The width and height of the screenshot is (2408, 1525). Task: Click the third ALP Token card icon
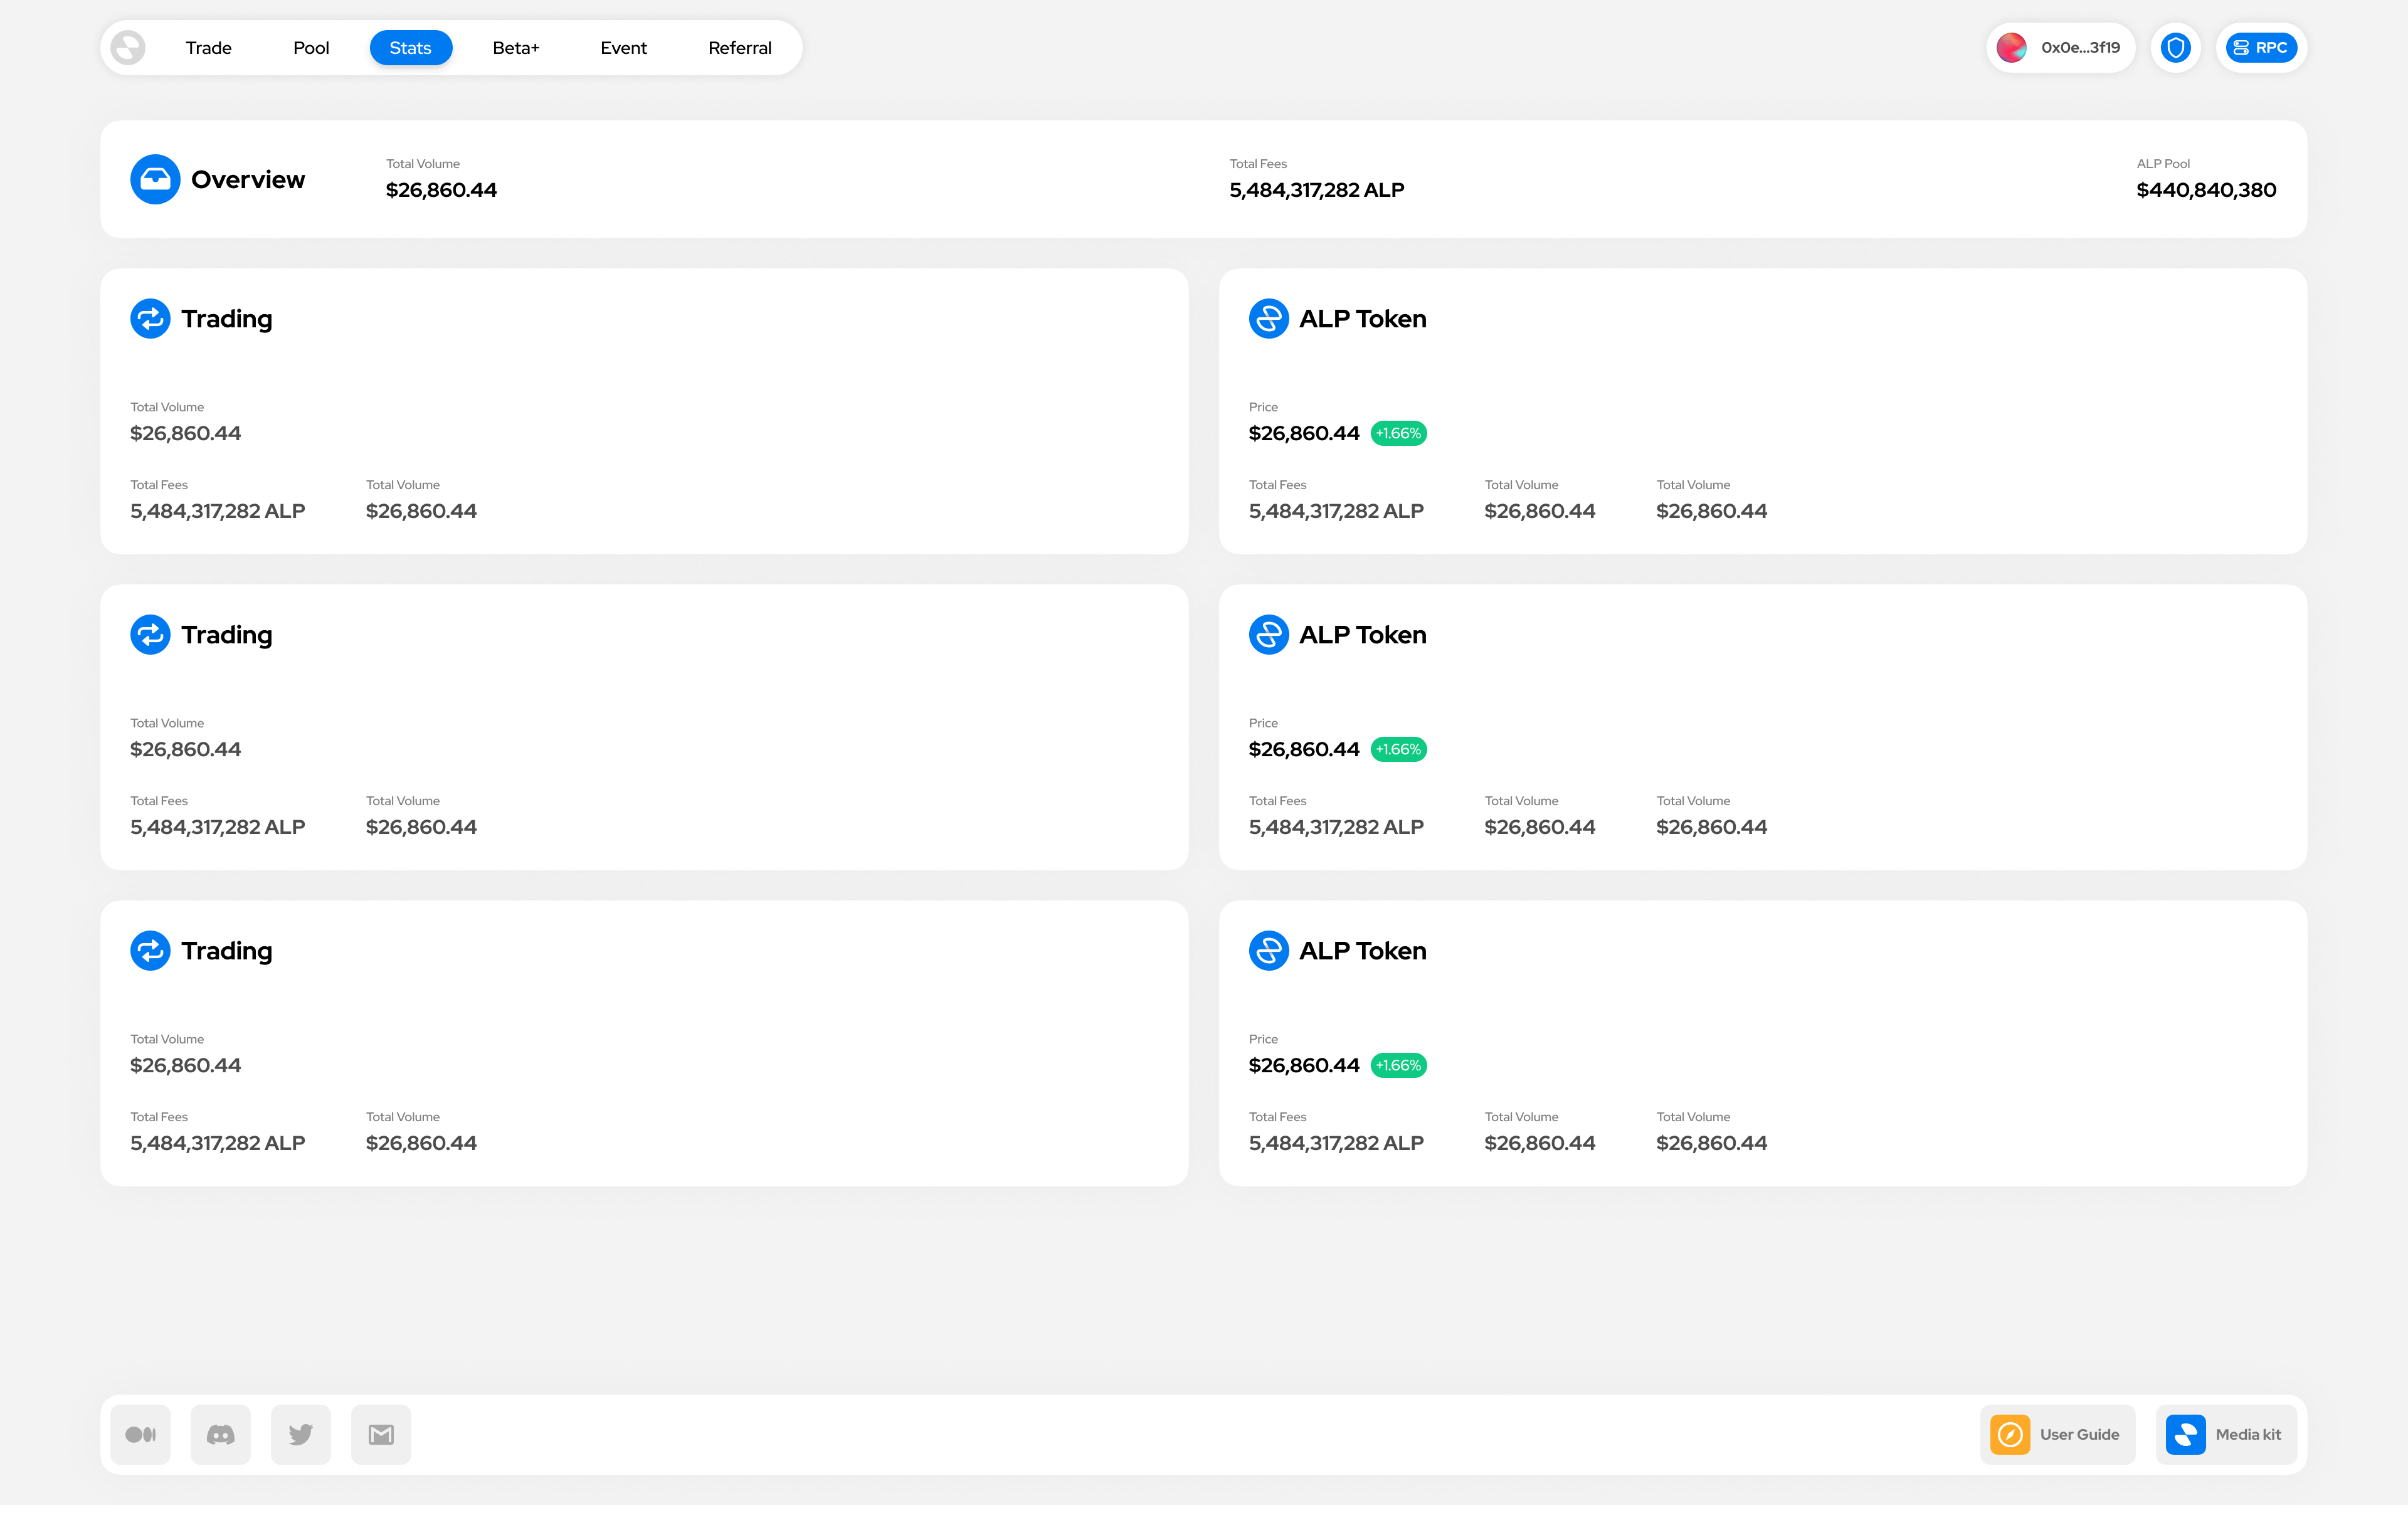coord(1269,951)
